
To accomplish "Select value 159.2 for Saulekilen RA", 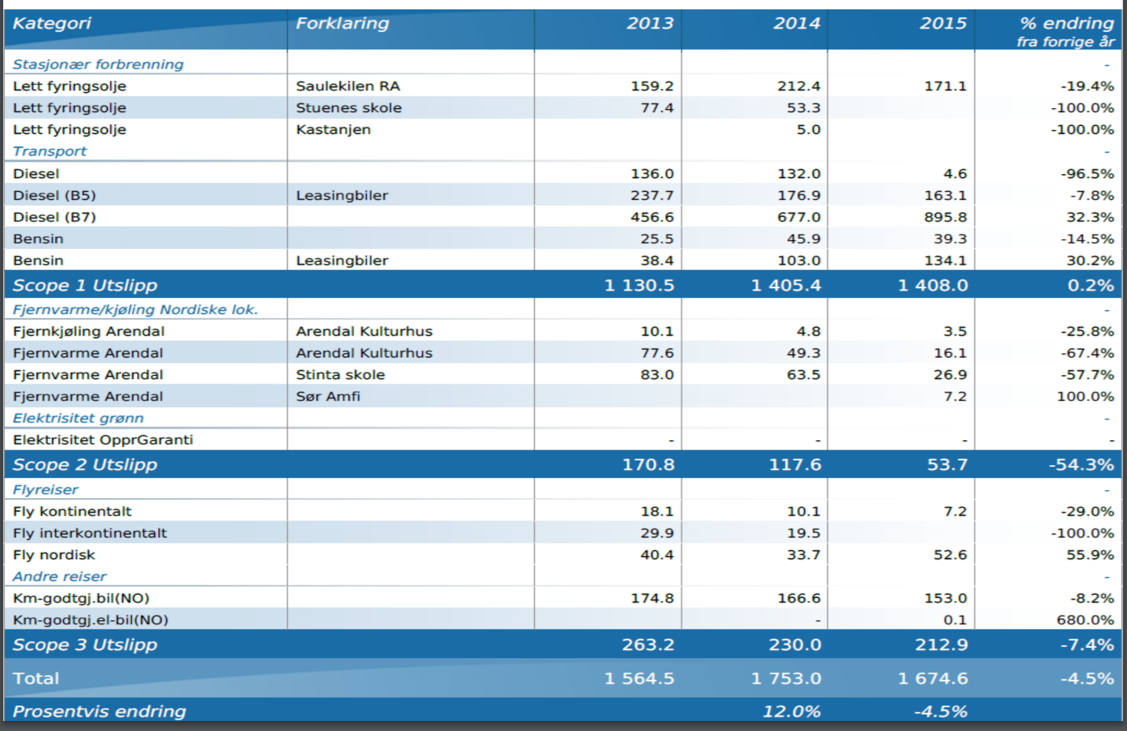I will [x=652, y=86].
